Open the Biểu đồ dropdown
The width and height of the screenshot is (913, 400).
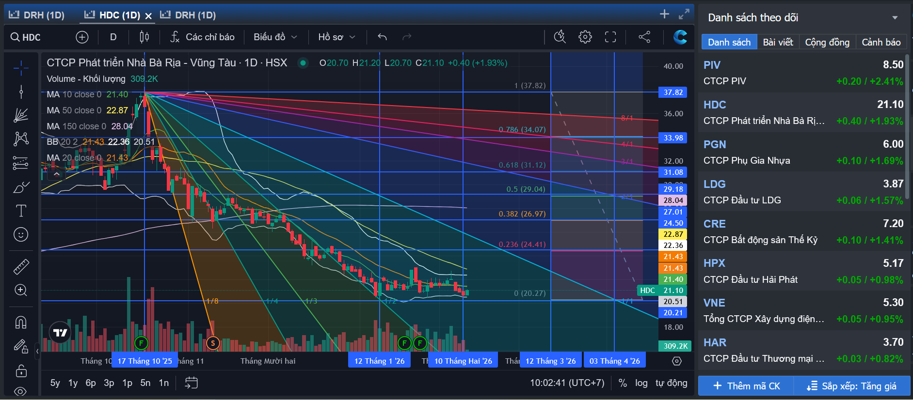(275, 37)
